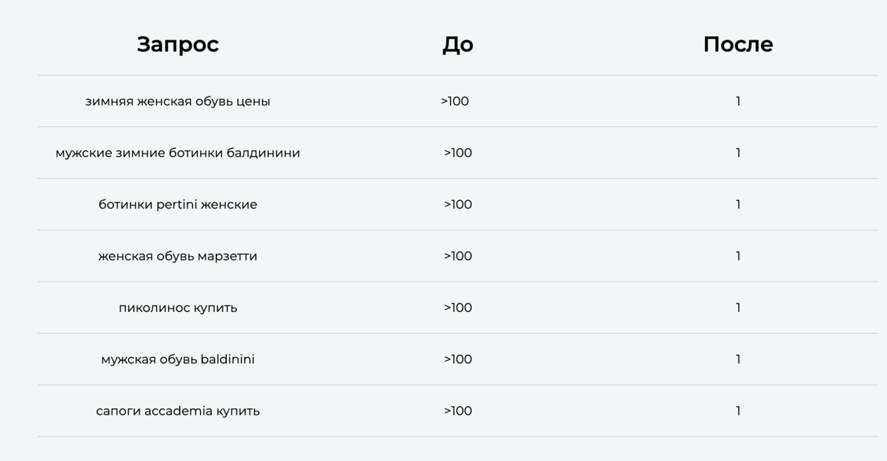Click the После value for сапоги accademia купить
Screen dimensions: 887x461
click(x=737, y=411)
